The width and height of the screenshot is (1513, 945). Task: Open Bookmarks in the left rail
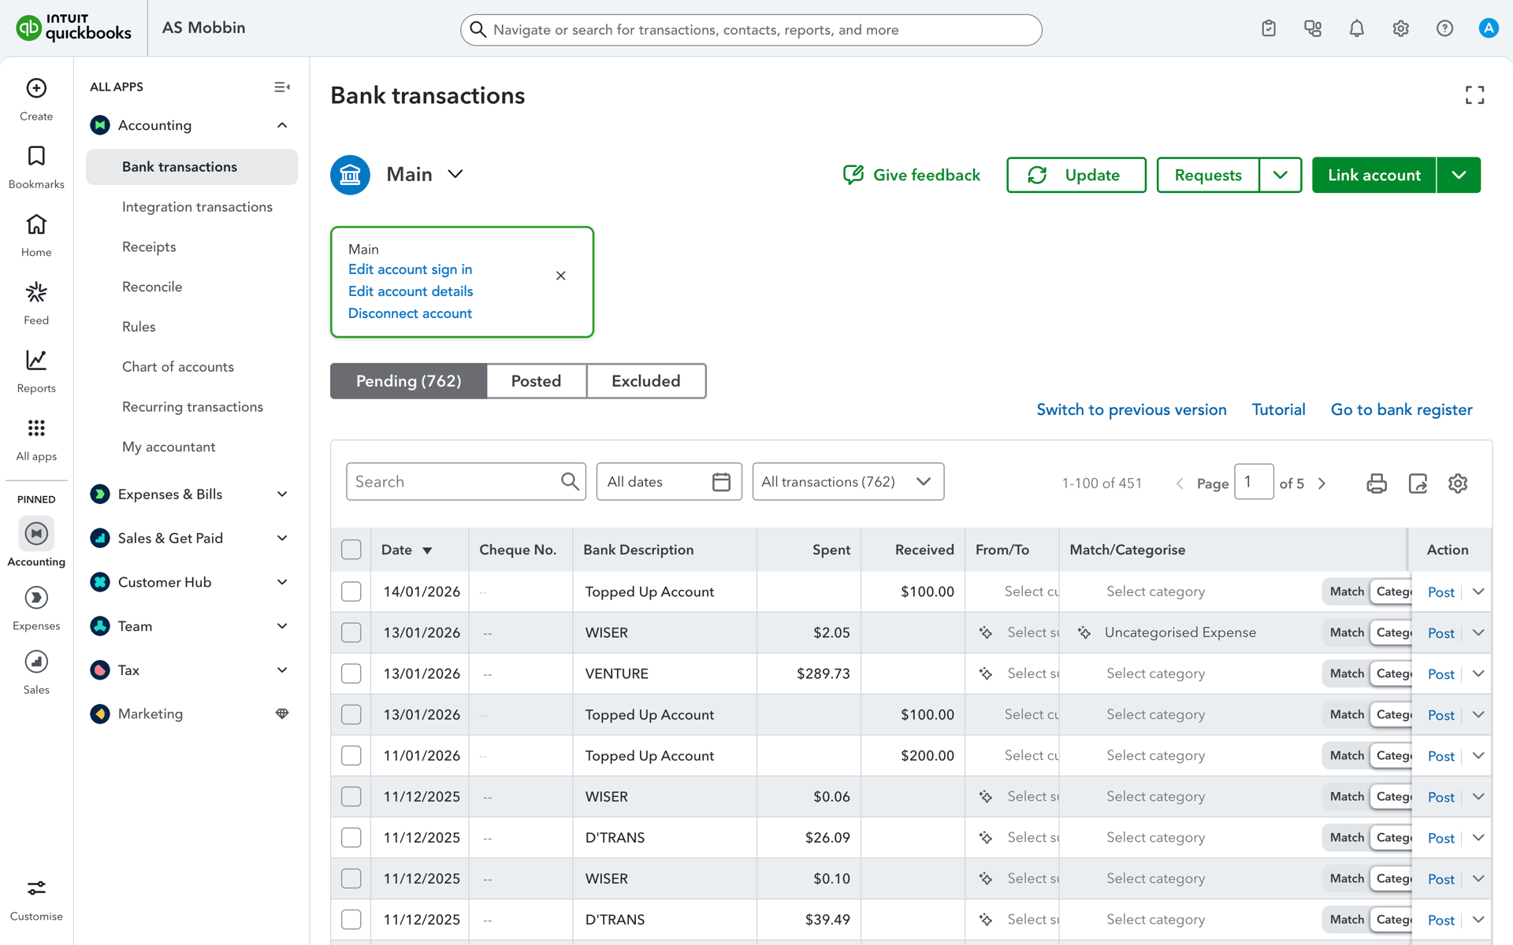tap(36, 156)
